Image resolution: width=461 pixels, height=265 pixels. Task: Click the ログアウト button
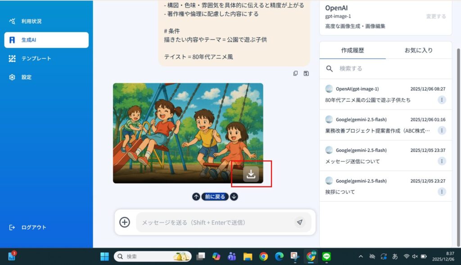(x=33, y=228)
